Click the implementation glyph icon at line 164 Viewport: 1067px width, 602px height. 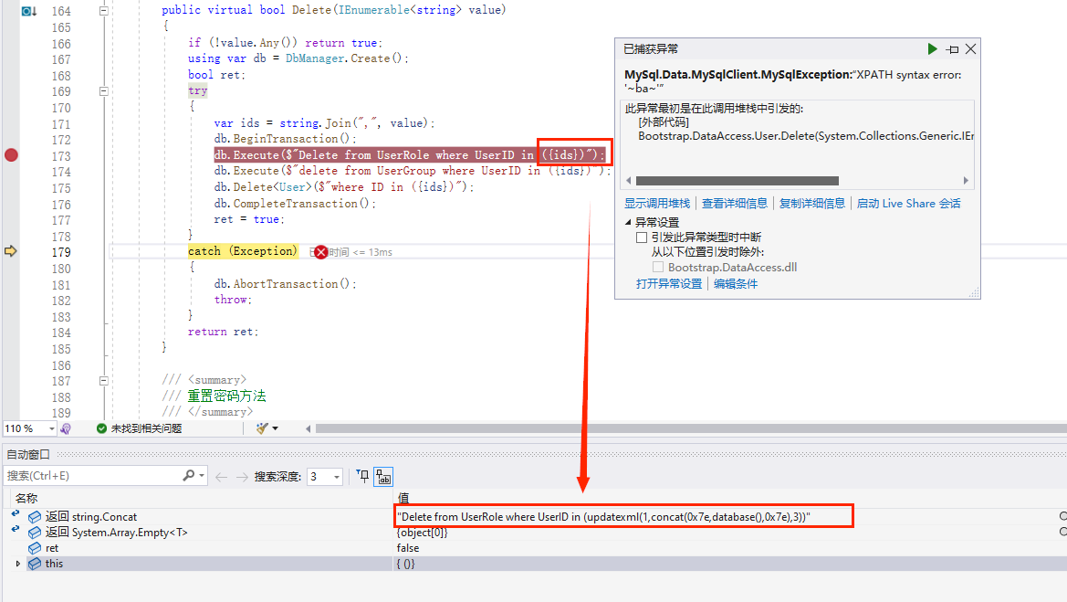coord(28,11)
